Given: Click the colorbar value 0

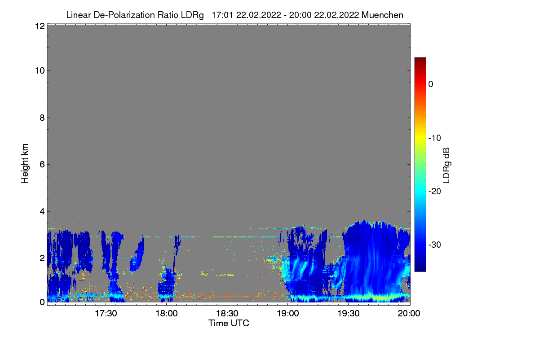Looking at the screenshot, I should [431, 84].
